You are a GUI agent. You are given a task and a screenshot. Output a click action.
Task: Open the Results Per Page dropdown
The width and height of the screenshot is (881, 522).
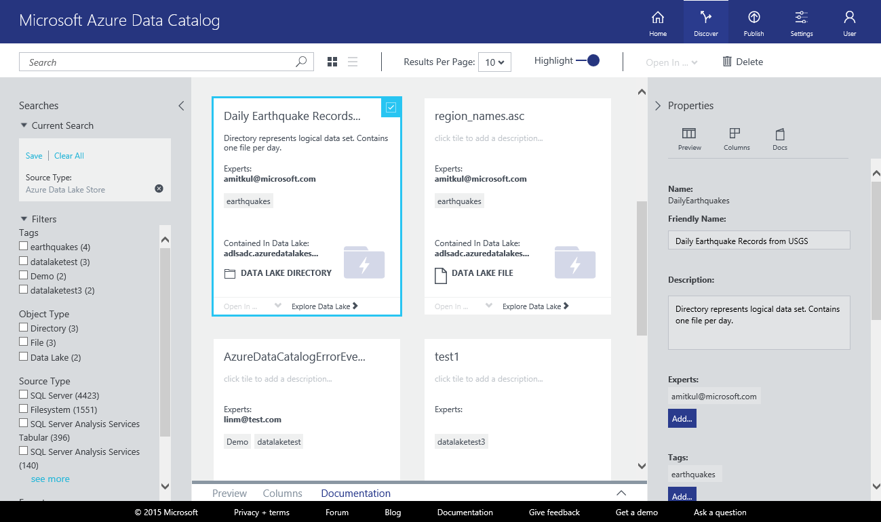pos(494,62)
